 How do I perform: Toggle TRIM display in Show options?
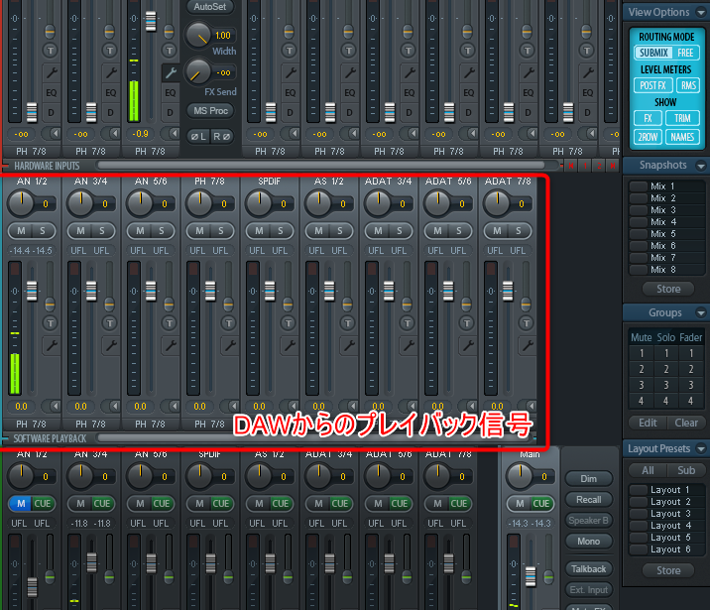tap(682, 118)
